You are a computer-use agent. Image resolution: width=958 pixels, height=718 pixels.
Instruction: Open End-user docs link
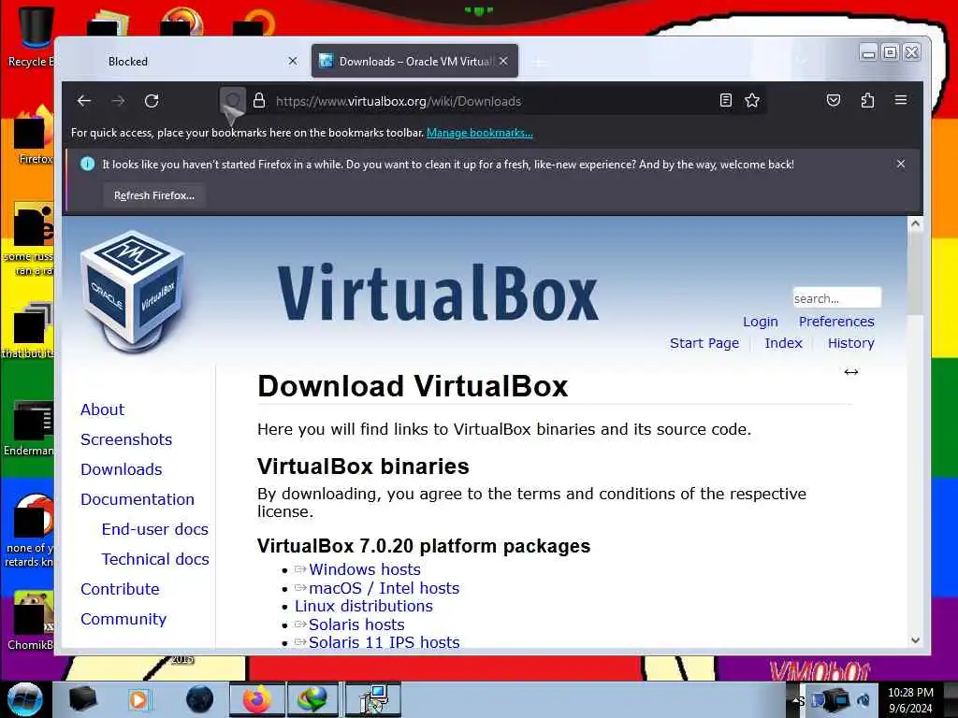click(x=154, y=529)
